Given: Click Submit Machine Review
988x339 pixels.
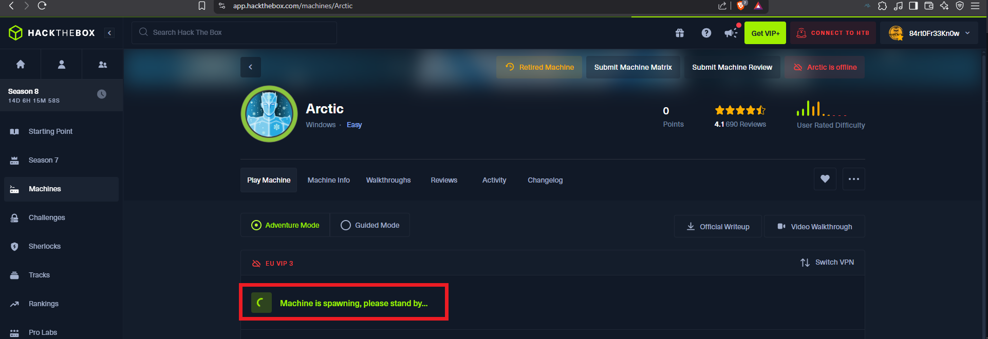Looking at the screenshot, I should [732, 67].
